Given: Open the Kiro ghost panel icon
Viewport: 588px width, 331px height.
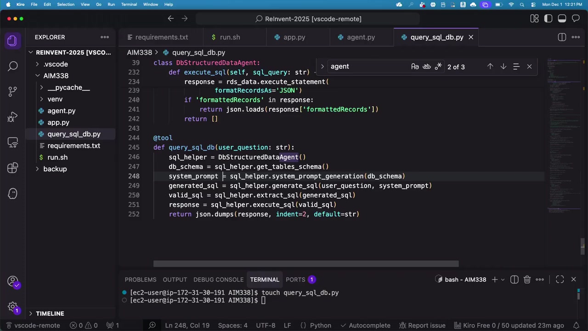Looking at the screenshot, I should pos(12,193).
